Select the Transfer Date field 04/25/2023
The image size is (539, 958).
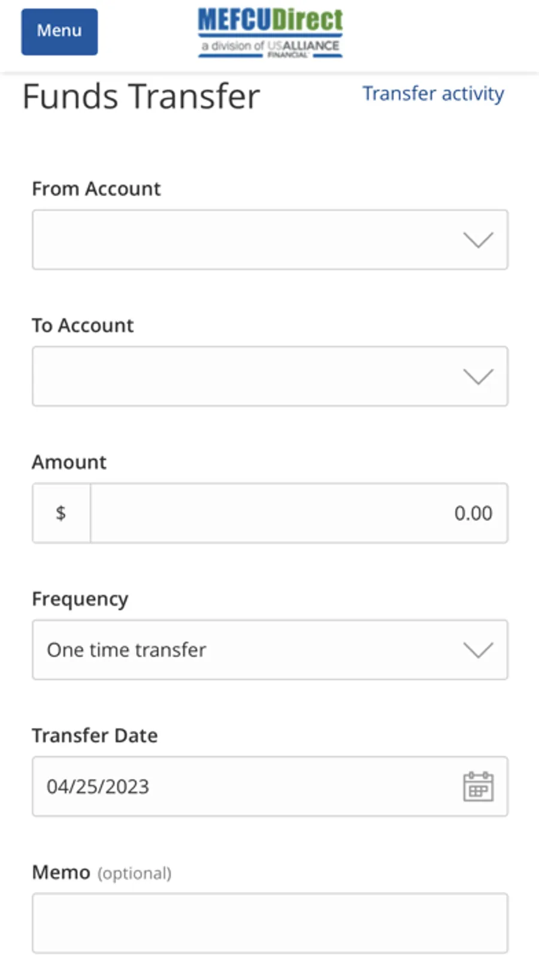point(270,787)
